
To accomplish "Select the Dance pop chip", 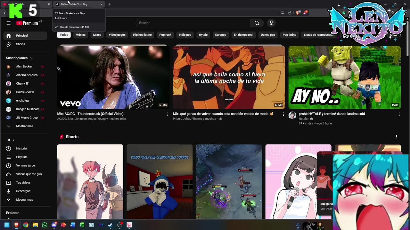I will click(x=268, y=35).
